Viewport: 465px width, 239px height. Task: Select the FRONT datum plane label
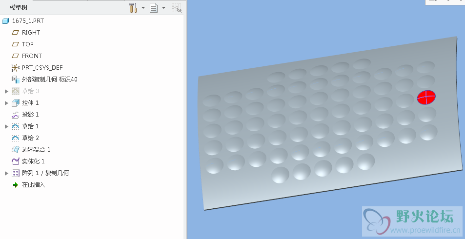32,56
